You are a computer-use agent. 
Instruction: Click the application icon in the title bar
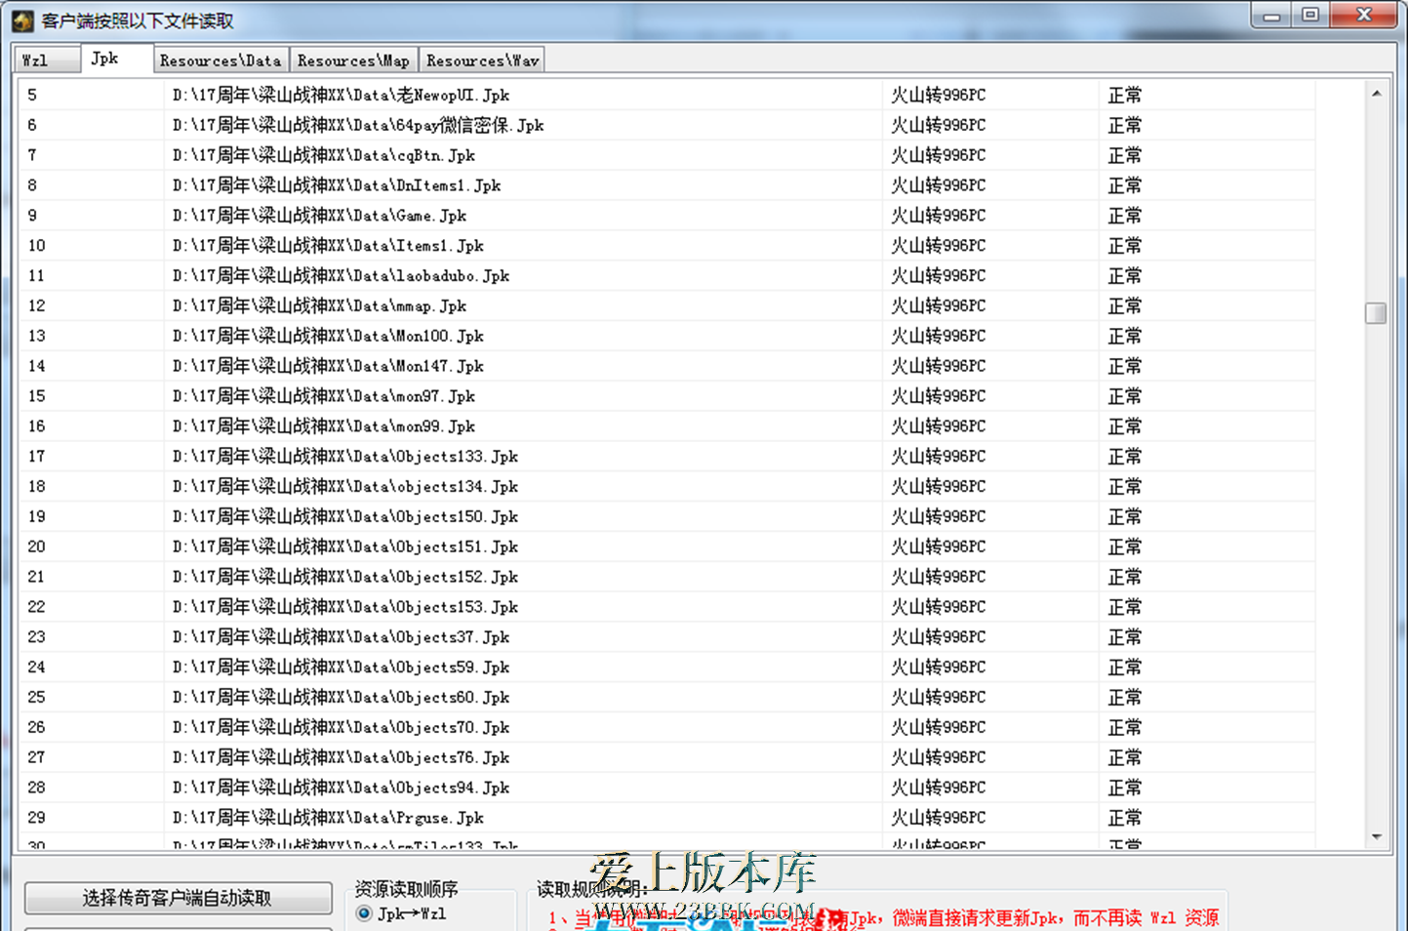click(x=22, y=20)
